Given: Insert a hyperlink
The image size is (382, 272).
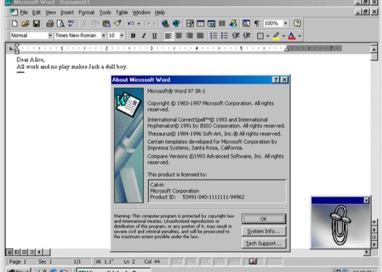Looking at the screenshot, I should click(165, 24).
